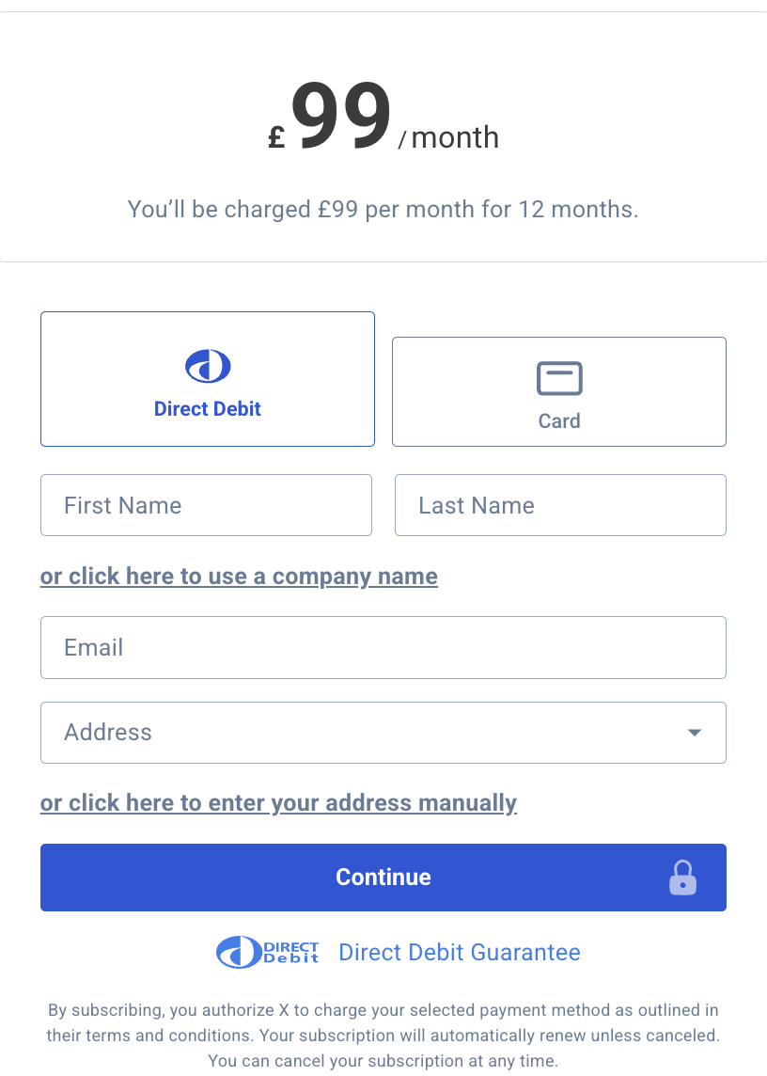
Task: Click the Address field chevron arrow
Action: click(694, 733)
